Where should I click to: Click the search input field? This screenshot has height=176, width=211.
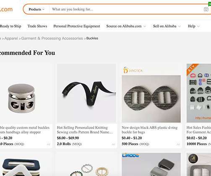[126, 9]
